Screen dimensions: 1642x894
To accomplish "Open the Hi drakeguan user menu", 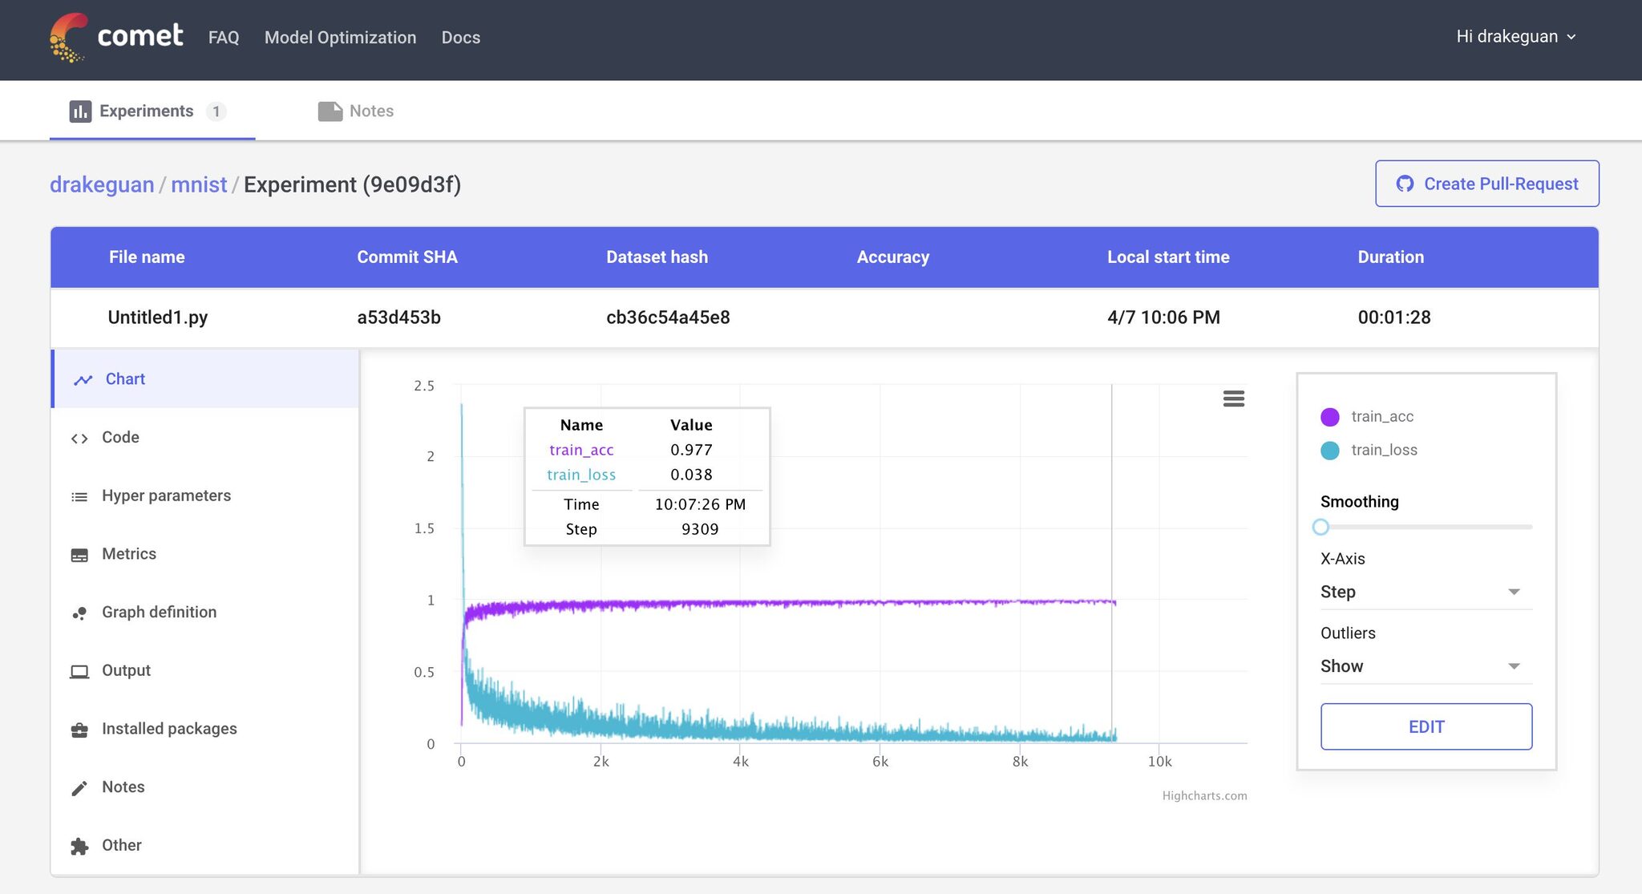I will tap(1516, 37).
